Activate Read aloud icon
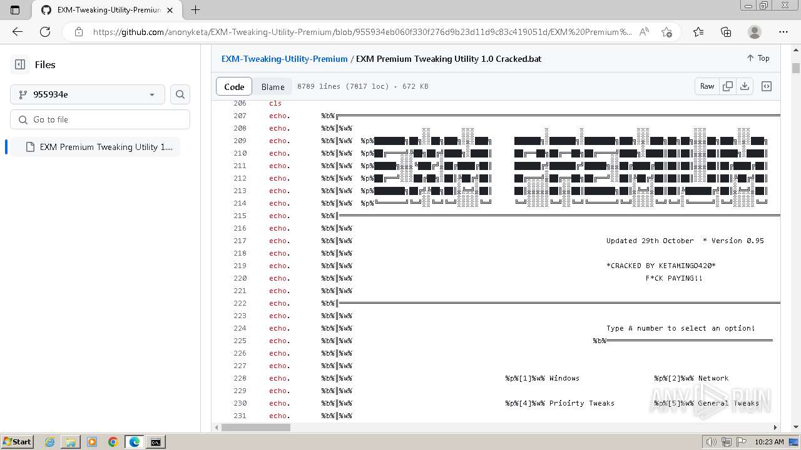 tap(644, 32)
